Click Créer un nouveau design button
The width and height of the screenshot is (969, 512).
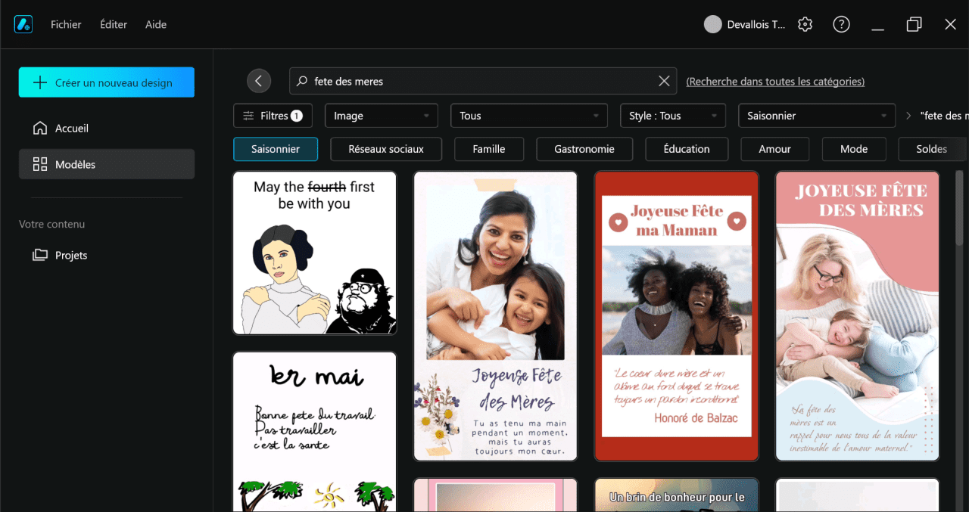click(x=107, y=82)
